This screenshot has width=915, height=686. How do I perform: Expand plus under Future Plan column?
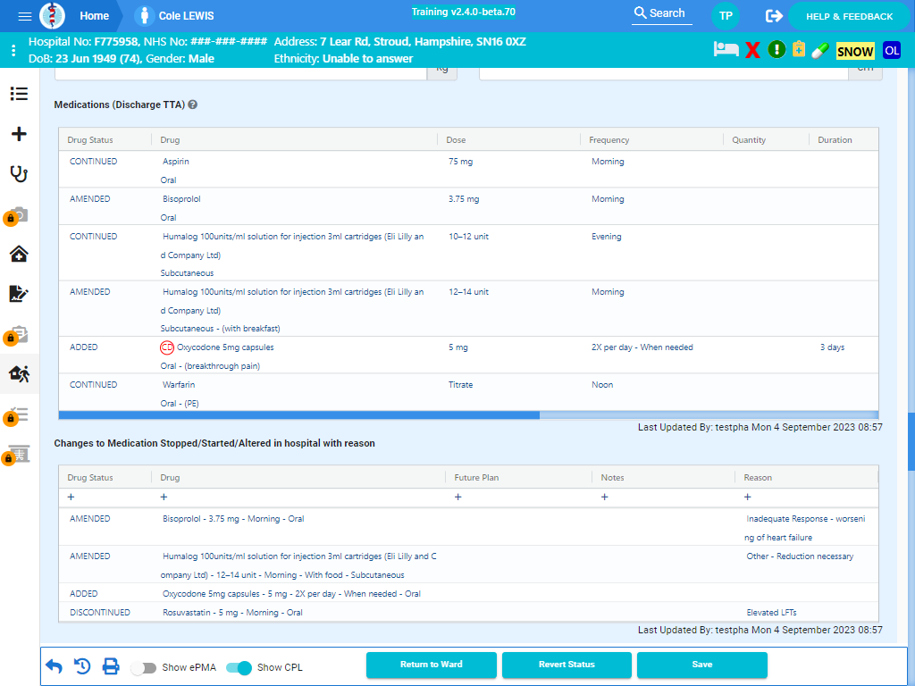(458, 497)
